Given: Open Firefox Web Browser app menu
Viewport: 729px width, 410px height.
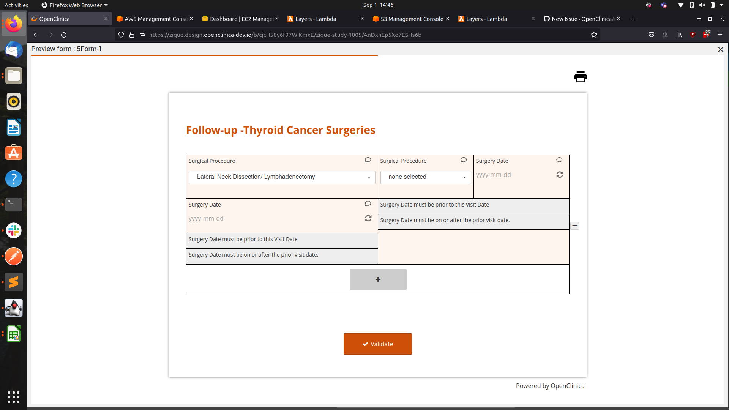Looking at the screenshot, I should pos(74,5).
